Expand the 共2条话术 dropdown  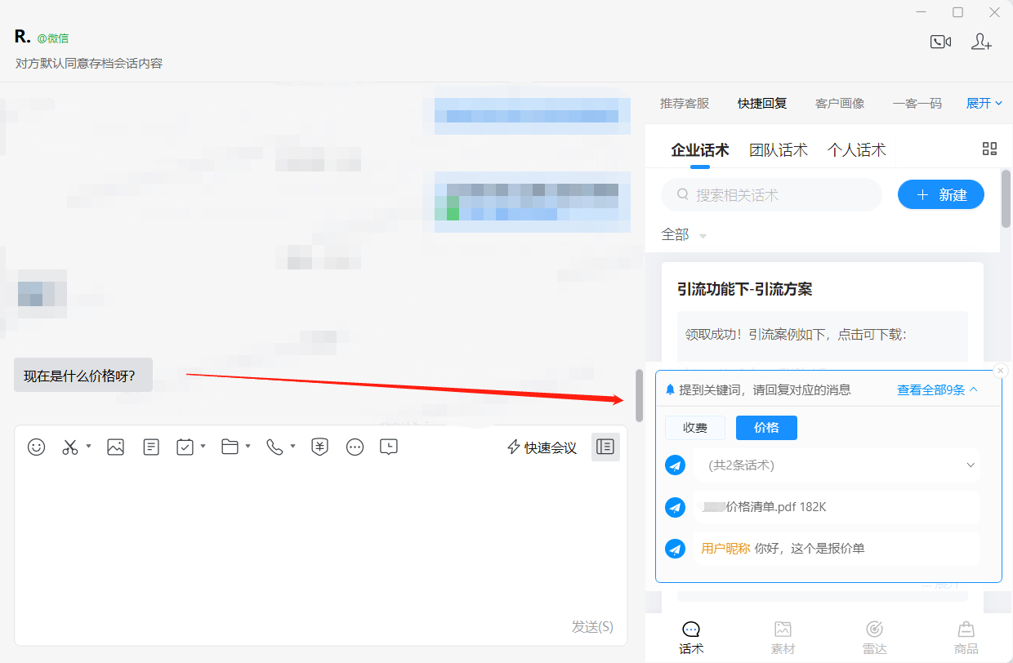pyautogui.click(x=971, y=465)
